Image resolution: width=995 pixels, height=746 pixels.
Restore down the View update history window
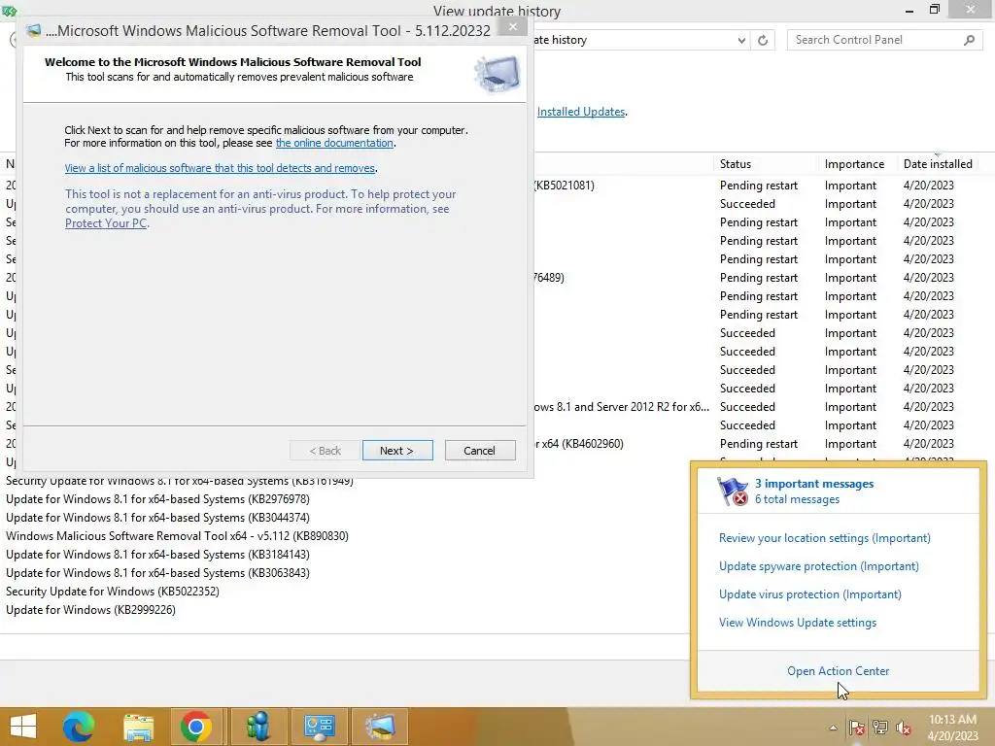click(934, 10)
